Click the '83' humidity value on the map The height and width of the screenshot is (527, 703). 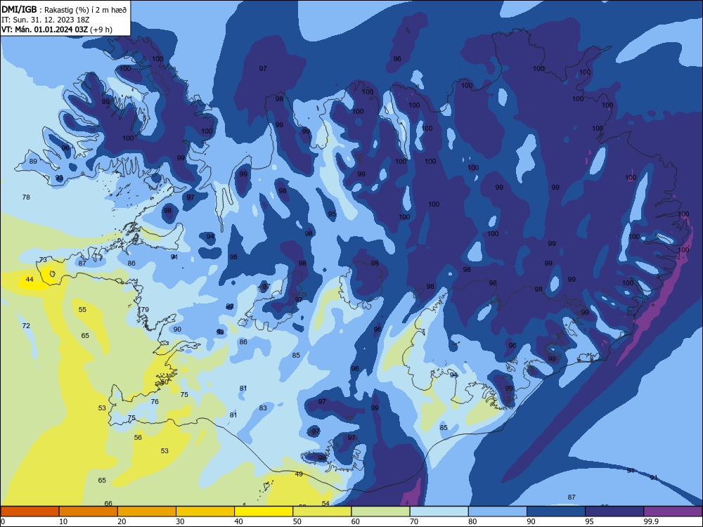263,408
